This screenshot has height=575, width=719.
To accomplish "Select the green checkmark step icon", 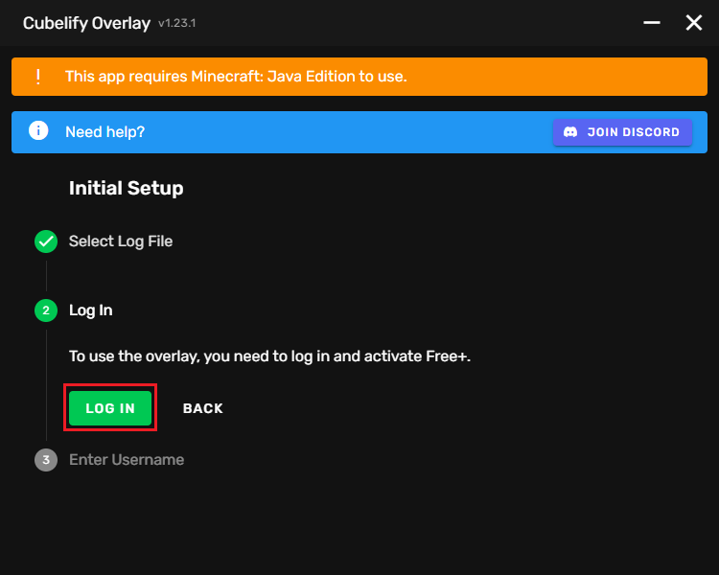I will [46, 241].
